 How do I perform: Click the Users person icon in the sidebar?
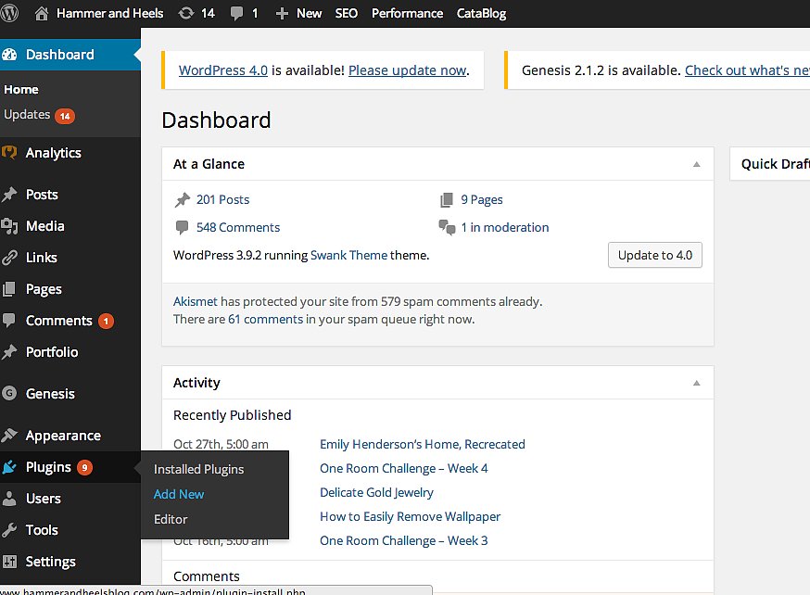tap(8, 499)
